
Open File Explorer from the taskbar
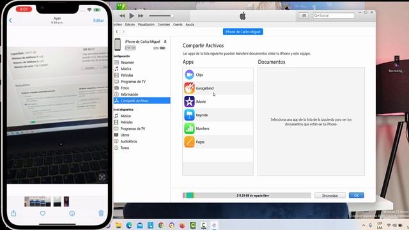click(118, 226)
